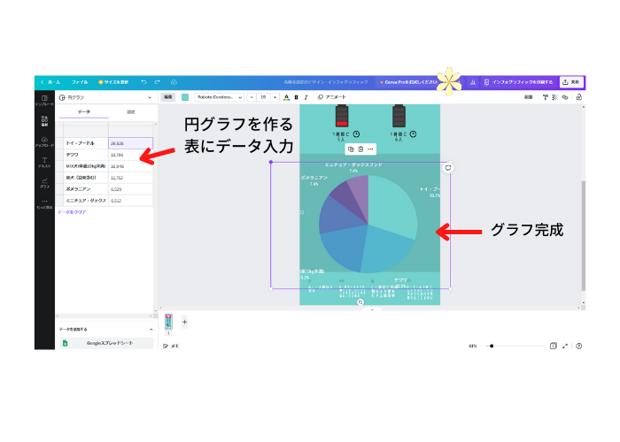The width and height of the screenshot is (620, 442).
Task: Select the Data (データ) tab
Action: pyautogui.click(x=84, y=112)
